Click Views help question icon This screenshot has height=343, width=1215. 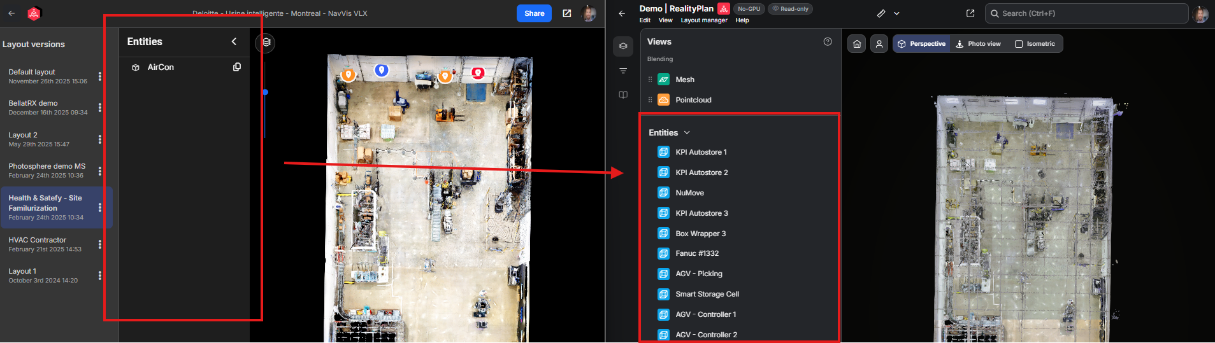[828, 41]
